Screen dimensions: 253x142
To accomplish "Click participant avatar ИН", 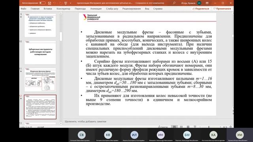I will [160, 135].
